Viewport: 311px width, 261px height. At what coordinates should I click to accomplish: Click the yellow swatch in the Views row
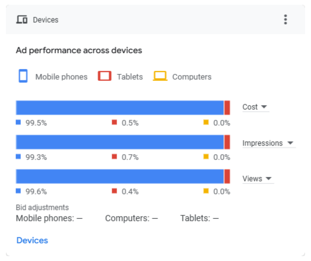tap(206, 191)
